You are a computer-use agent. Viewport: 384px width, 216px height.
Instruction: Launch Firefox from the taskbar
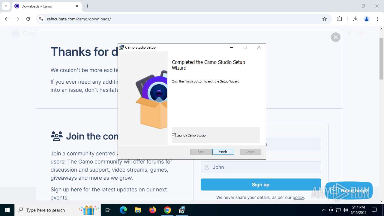(x=153, y=210)
